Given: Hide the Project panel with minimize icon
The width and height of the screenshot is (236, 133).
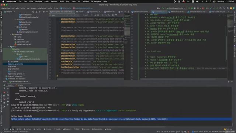Looking at the screenshot, I should pos(47,11).
